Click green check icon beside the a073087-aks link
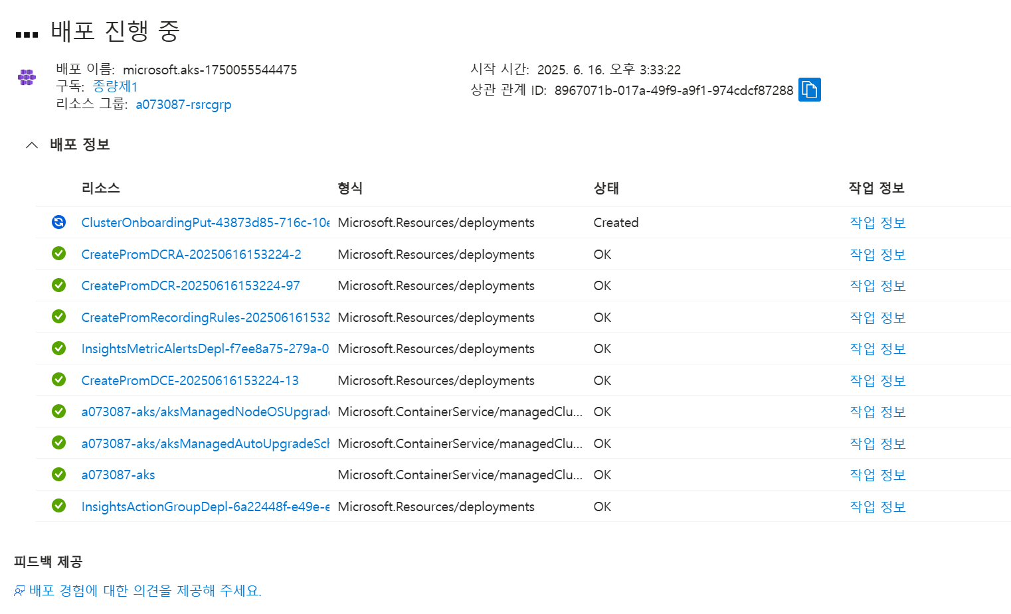Screen dimensions: 1011x614 59,474
